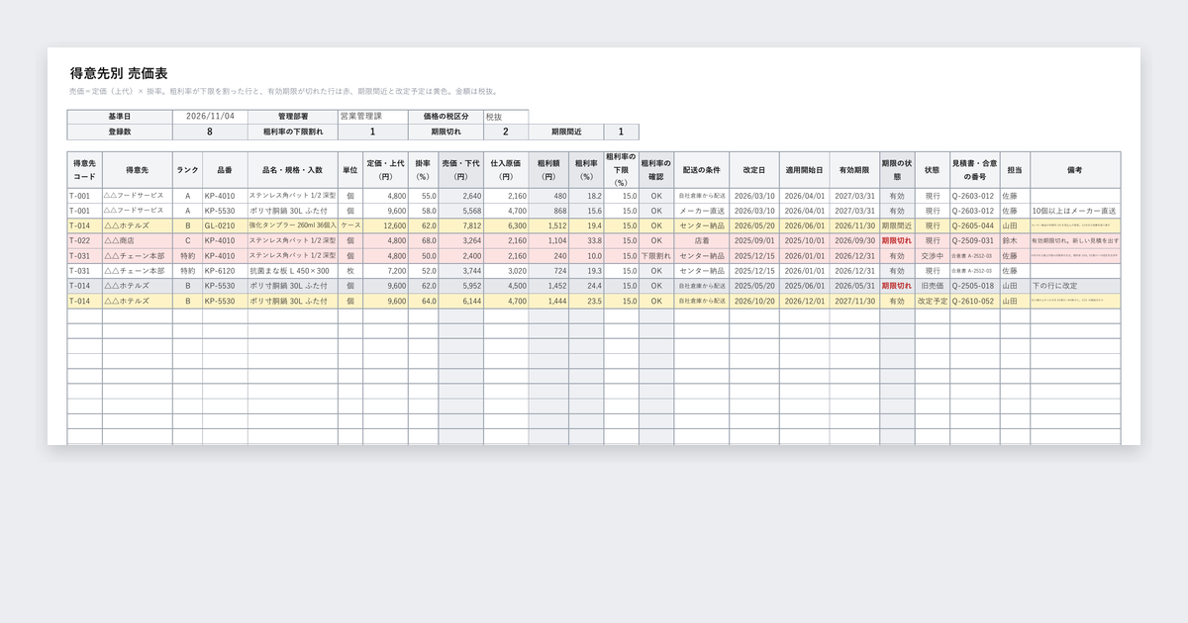Screen dimensions: 1188x623
Task: Select the 基準日 date cell 2026/11/04
Action: click(210, 116)
